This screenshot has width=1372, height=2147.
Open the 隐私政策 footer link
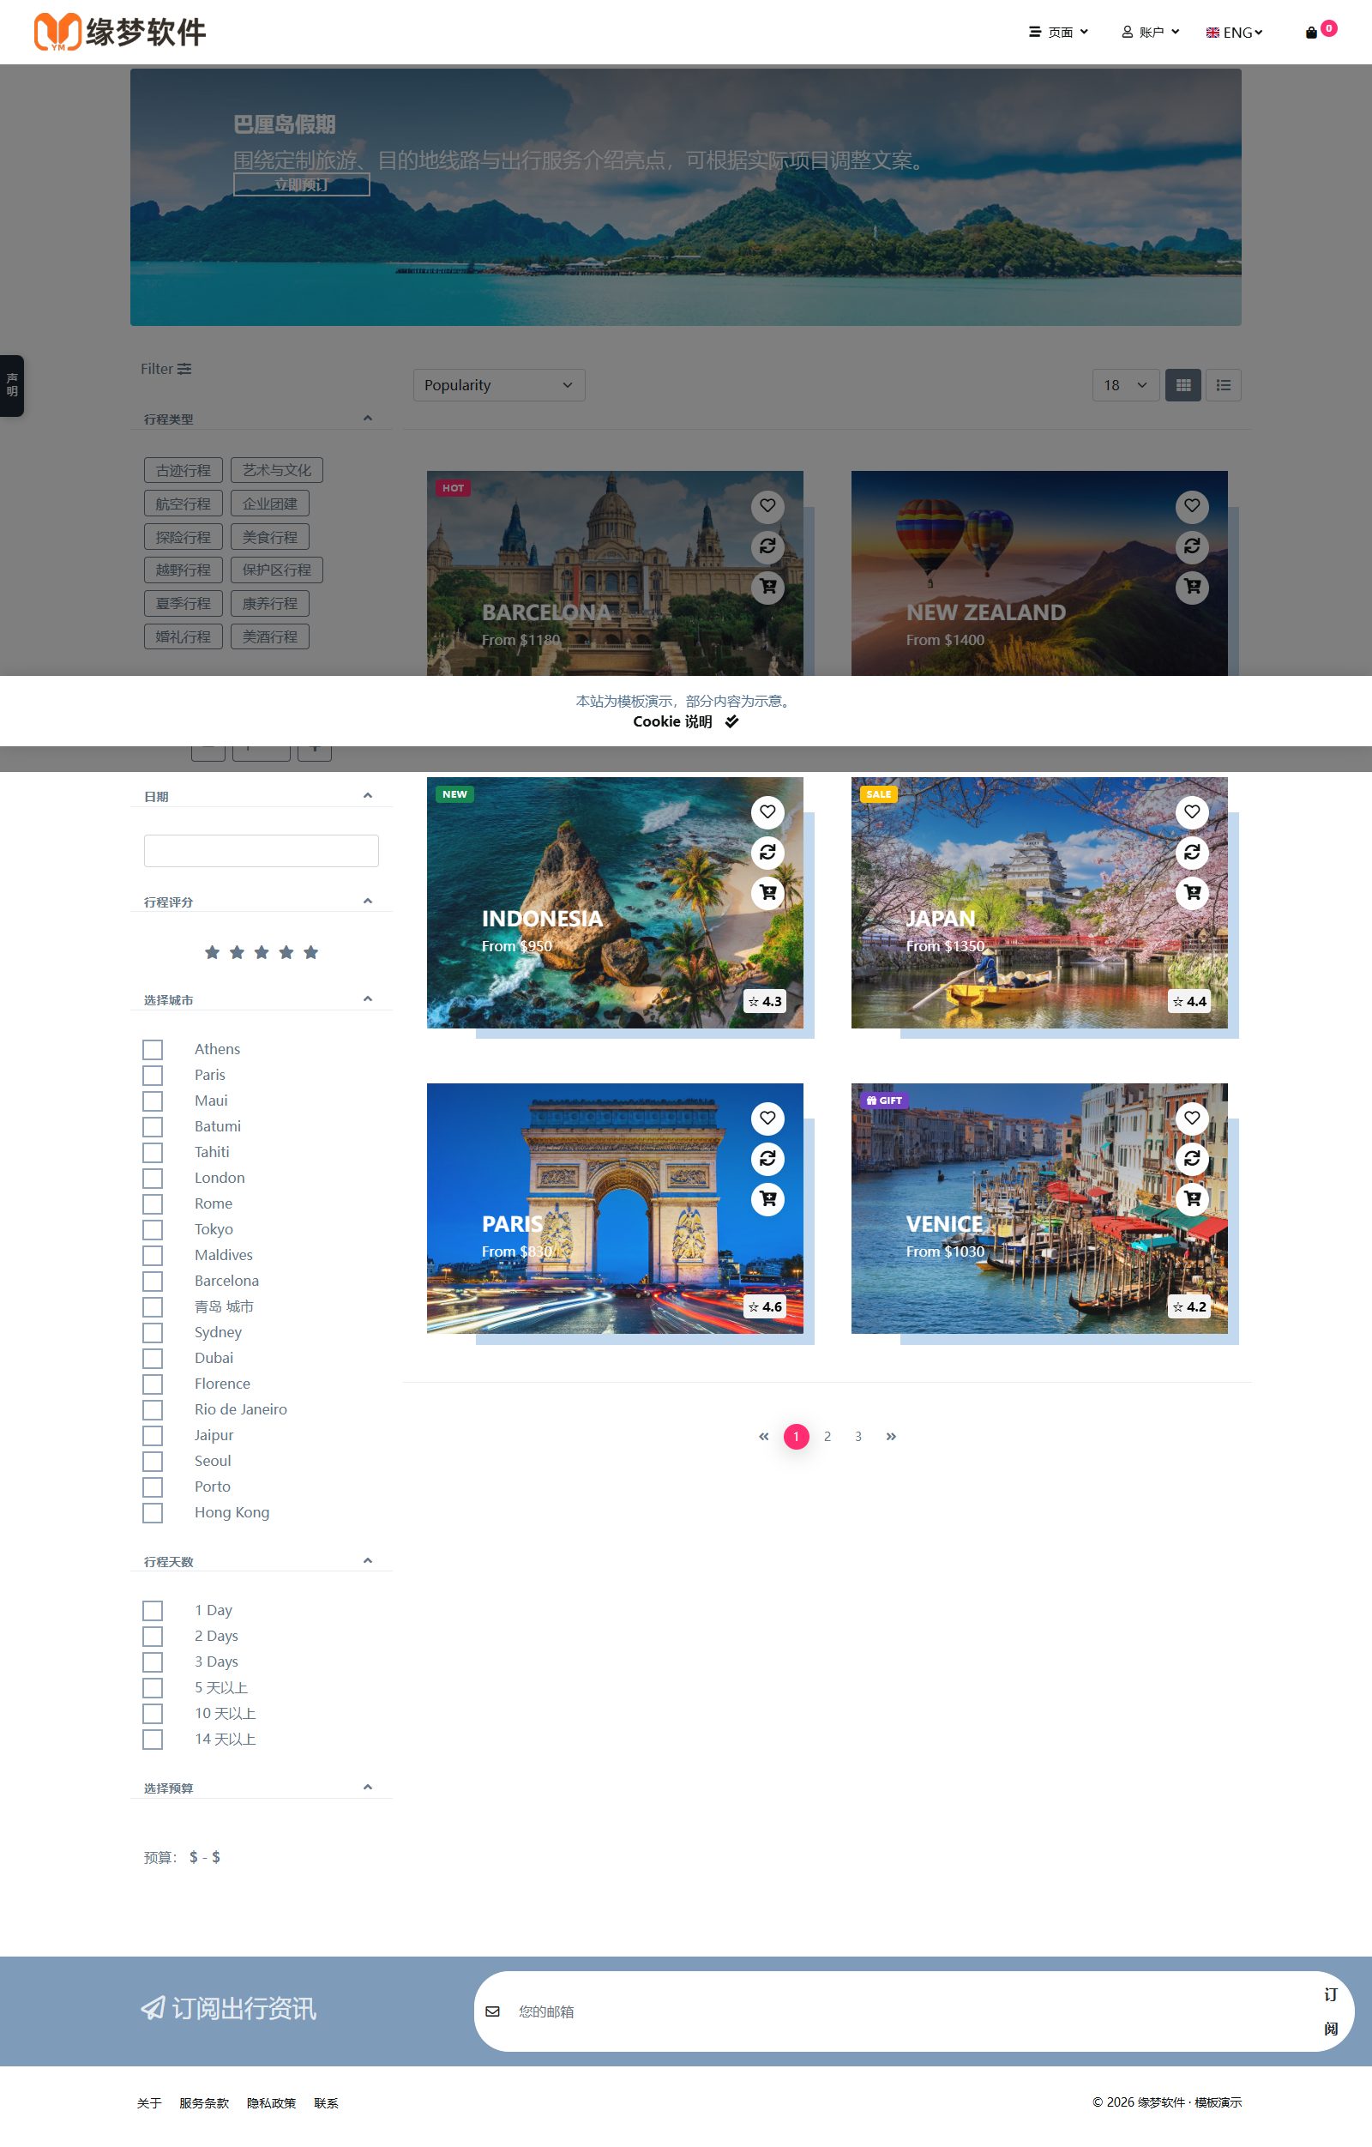(271, 2103)
